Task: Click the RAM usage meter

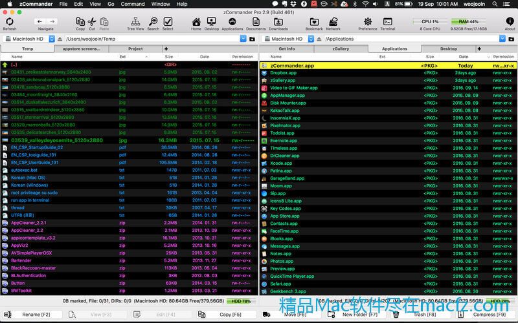Action: pyautogui.click(x=468, y=21)
